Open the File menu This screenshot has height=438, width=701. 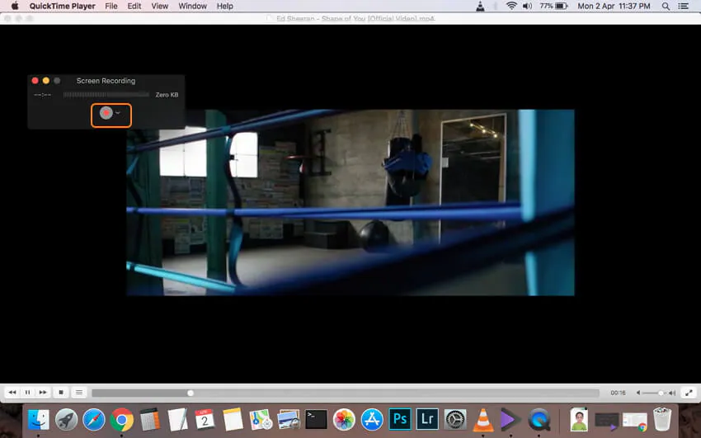pos(111,7)
